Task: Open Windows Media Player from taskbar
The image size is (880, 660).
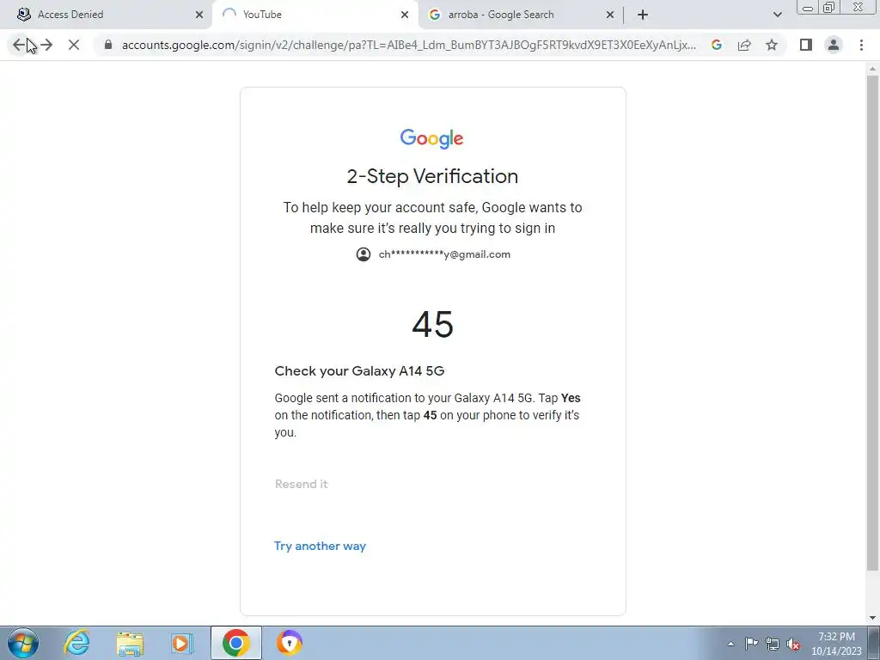Action: coord(182,643)
